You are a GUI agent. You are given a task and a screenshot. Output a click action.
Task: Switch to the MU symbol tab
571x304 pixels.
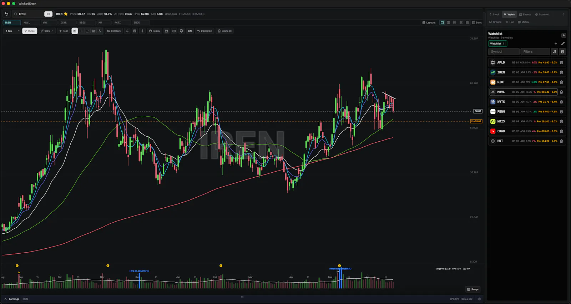pos(104,22)
